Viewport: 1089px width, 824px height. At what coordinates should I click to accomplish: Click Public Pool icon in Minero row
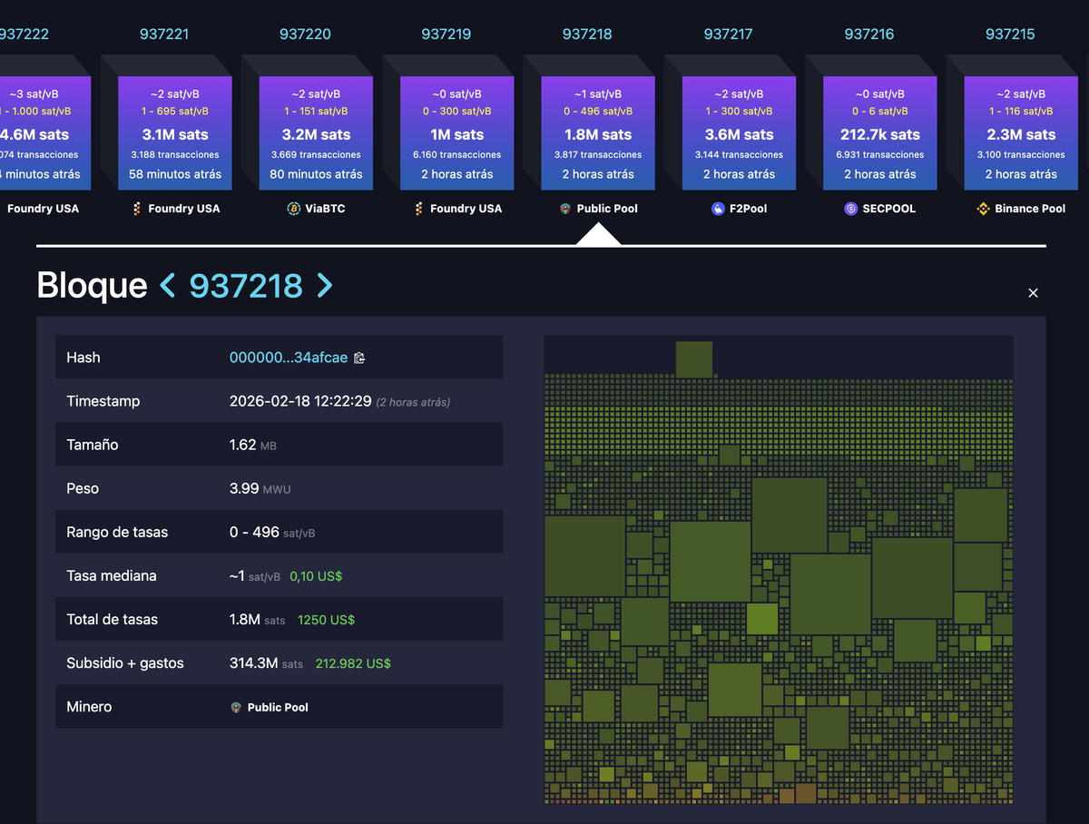point(236,707)
